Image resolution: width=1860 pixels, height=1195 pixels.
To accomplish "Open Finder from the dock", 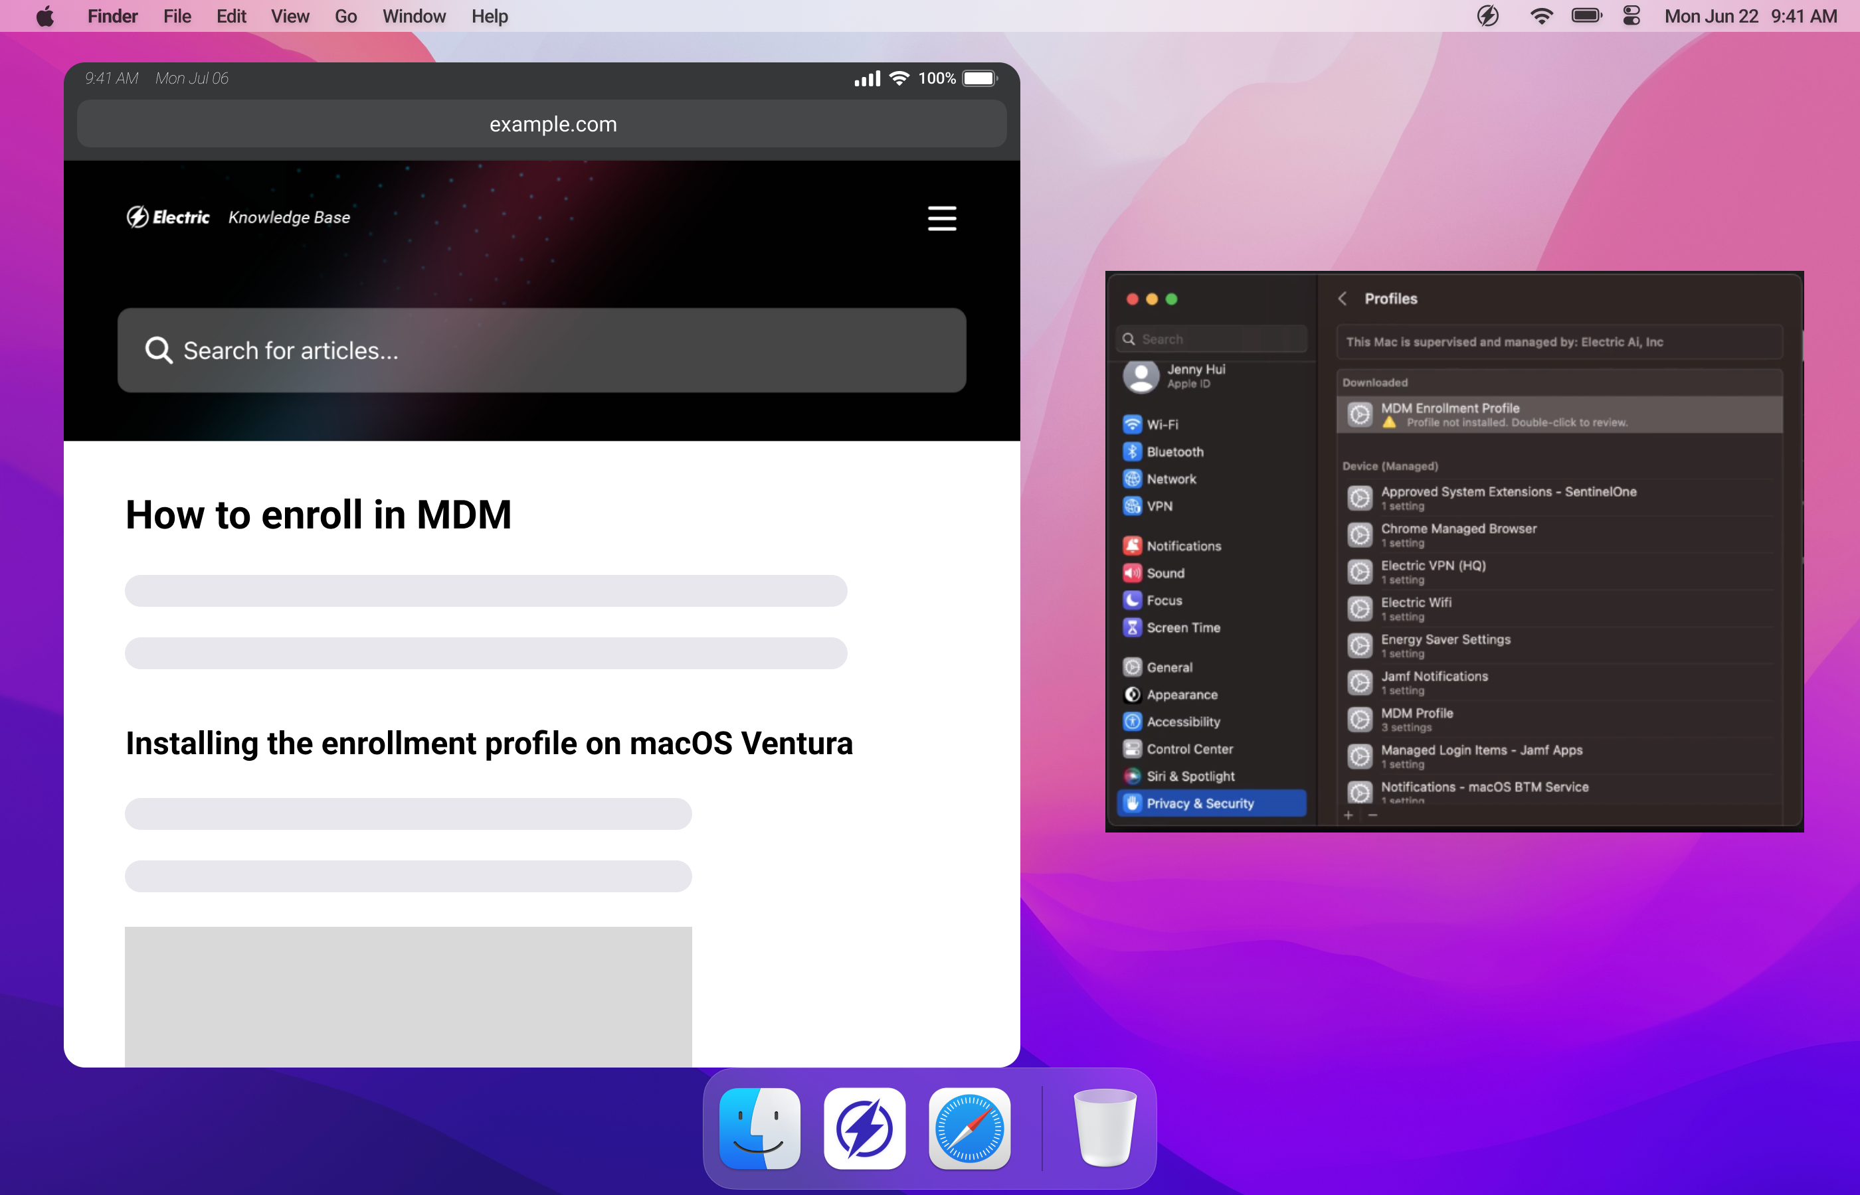I will (x=759, y=1128).
